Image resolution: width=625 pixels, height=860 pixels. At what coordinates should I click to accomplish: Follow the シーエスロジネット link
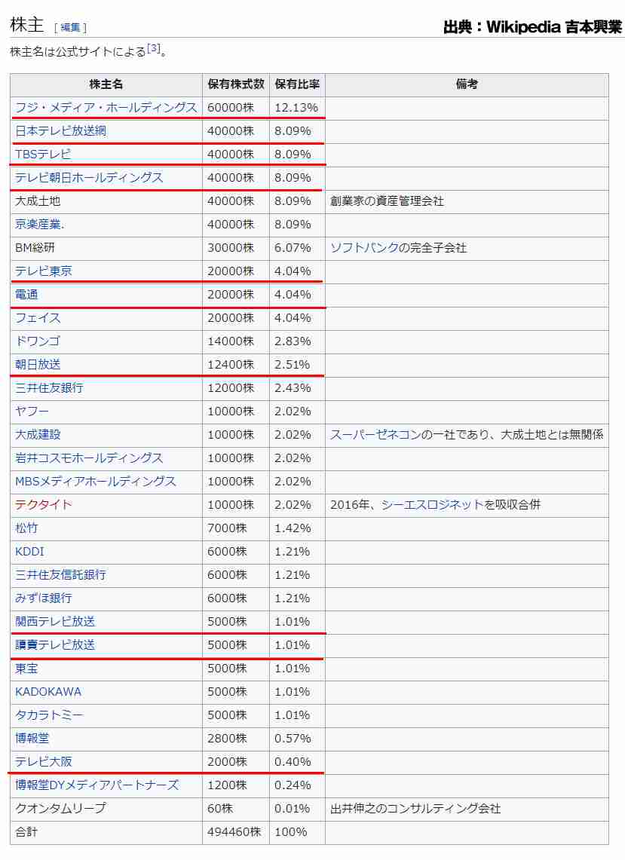433,504
